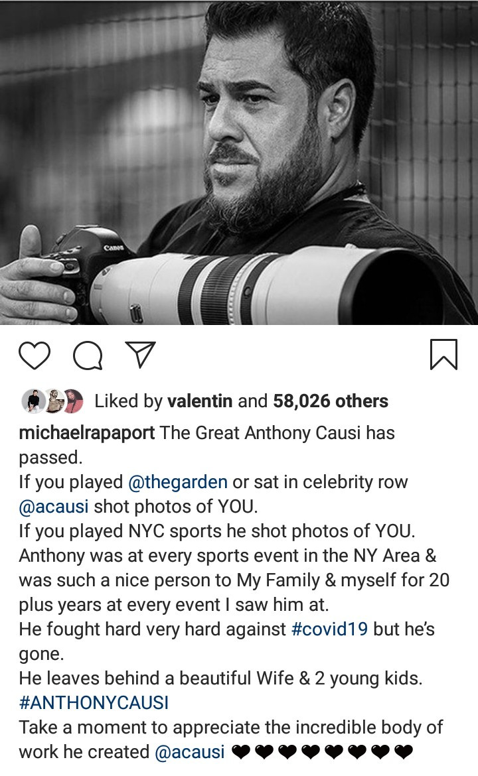Open valentin's profile from the likes line
Image resolution: width=478 pixels, height=776 pixels.
pyautogui.click(x=200, y=401)
